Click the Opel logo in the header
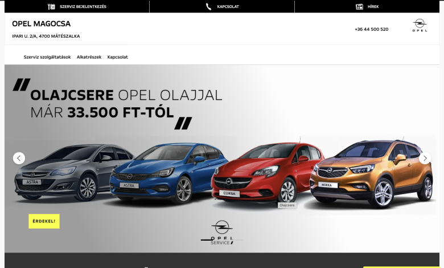Image resolution: width=444 pixels, height=268 pixels. (420, 26)
